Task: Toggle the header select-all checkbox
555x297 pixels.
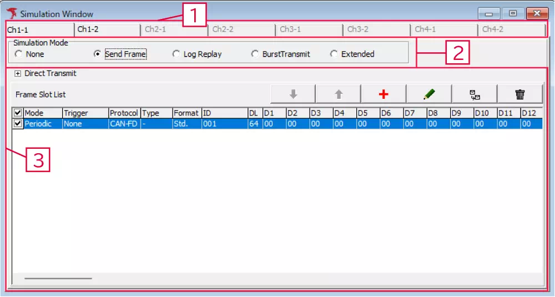Action: pos(18,113)
